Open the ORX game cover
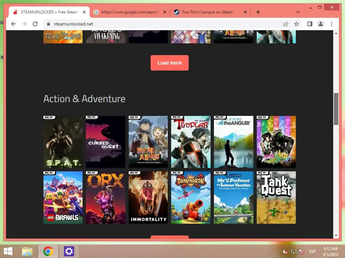 click(105, 198)
